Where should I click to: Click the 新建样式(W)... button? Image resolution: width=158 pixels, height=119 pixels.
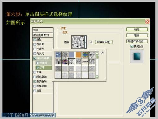pyautogui.click(x=137, y=41)
